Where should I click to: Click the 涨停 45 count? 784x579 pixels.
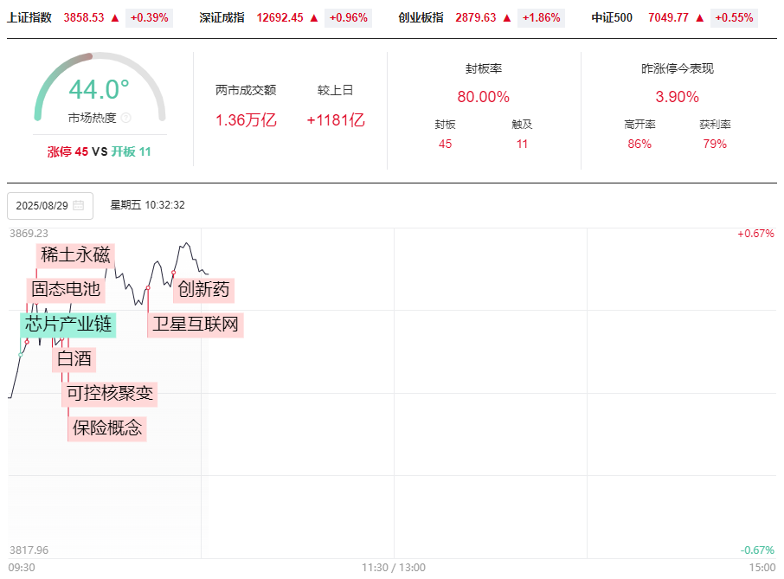[67, 151]
